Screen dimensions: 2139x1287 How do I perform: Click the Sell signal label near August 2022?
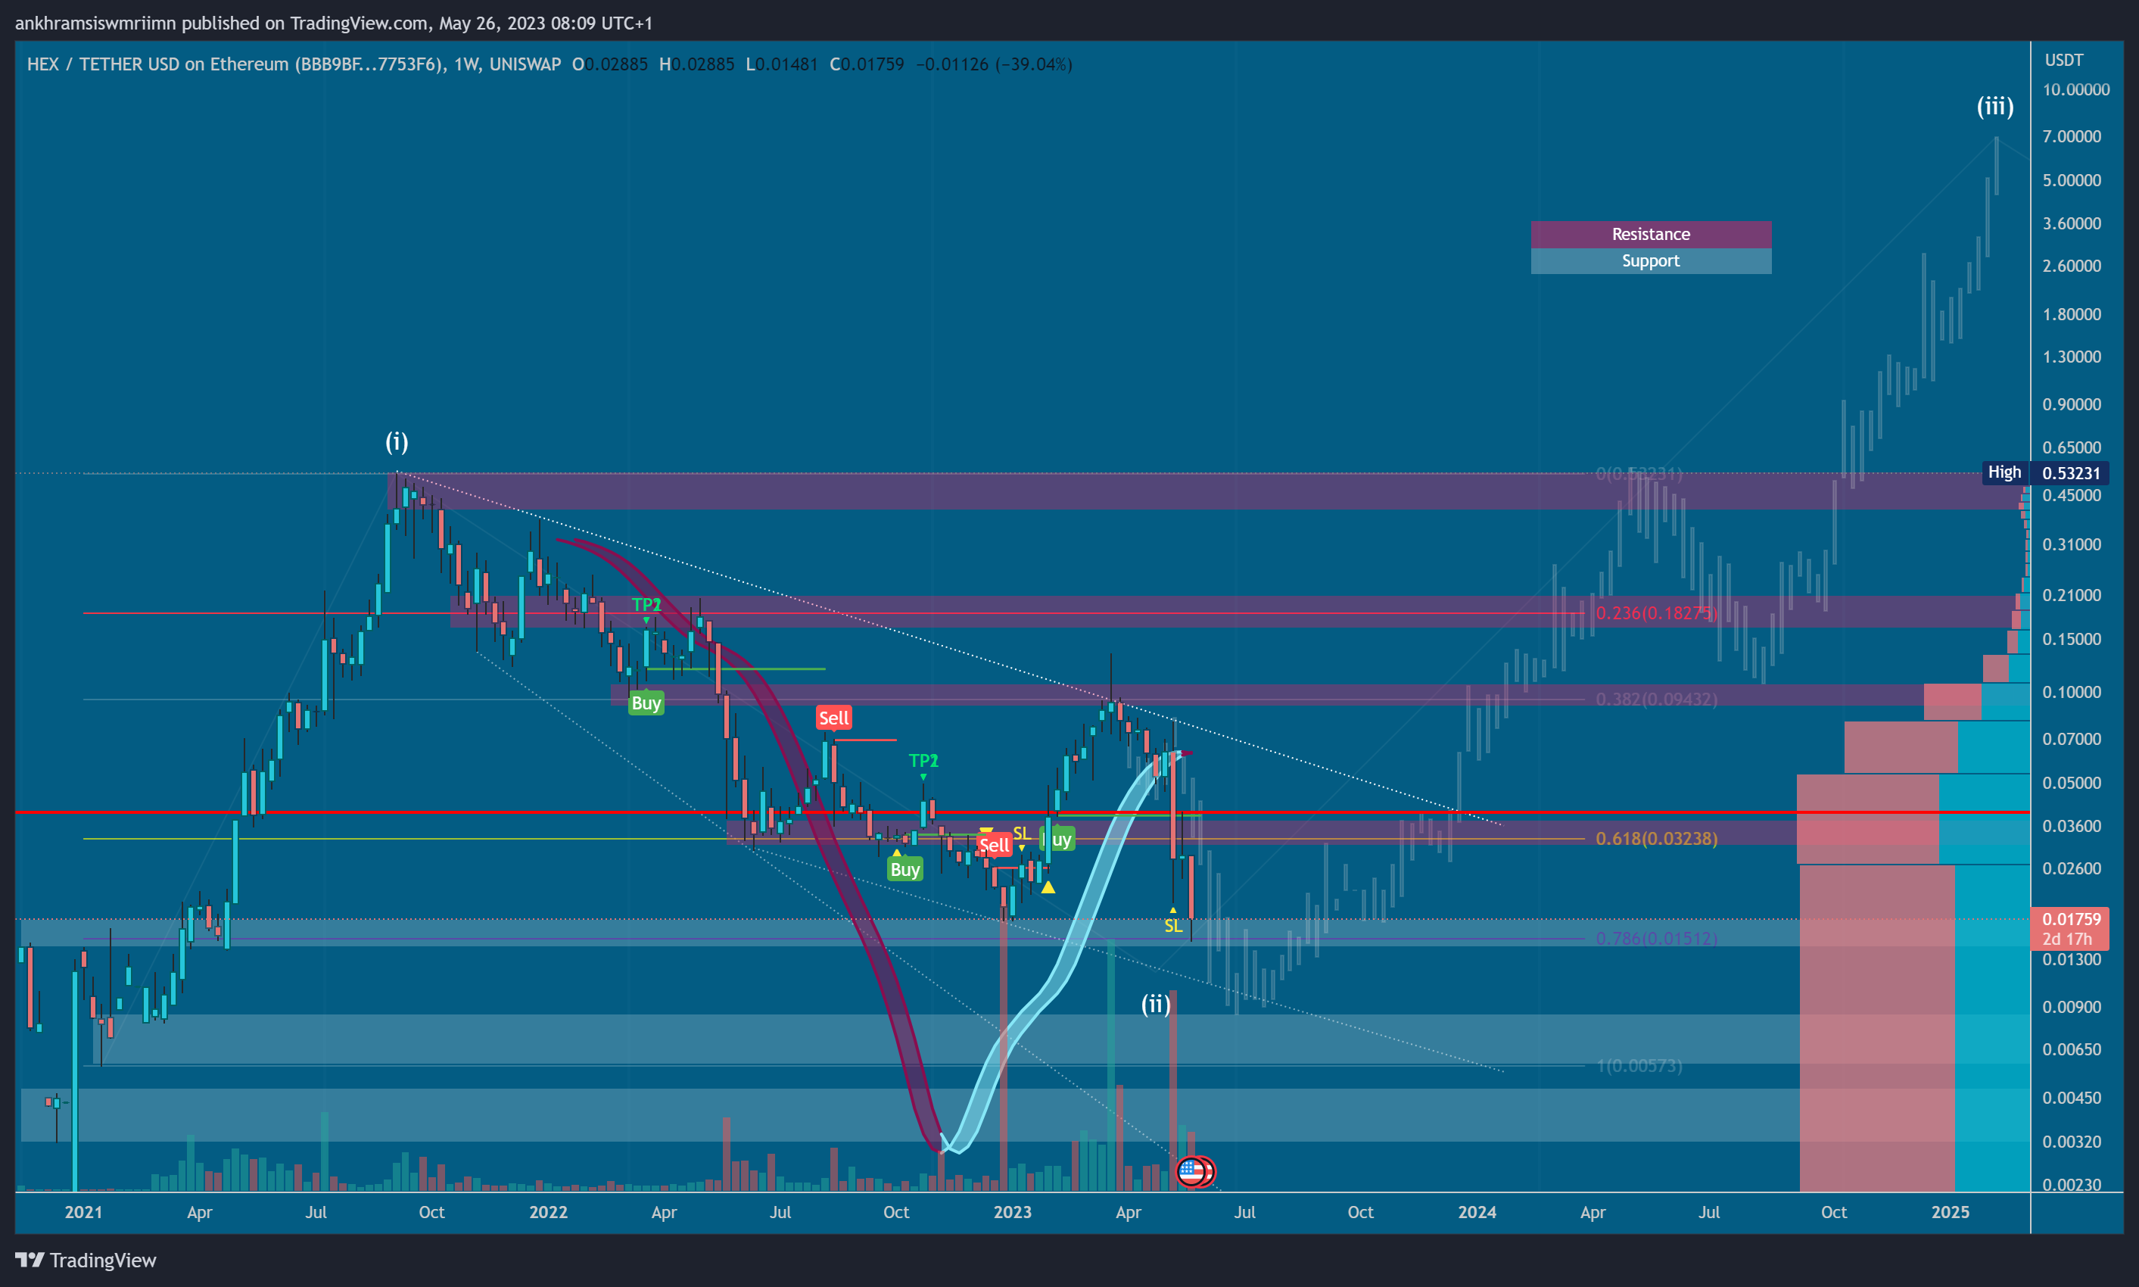click(x=834, y=718)
